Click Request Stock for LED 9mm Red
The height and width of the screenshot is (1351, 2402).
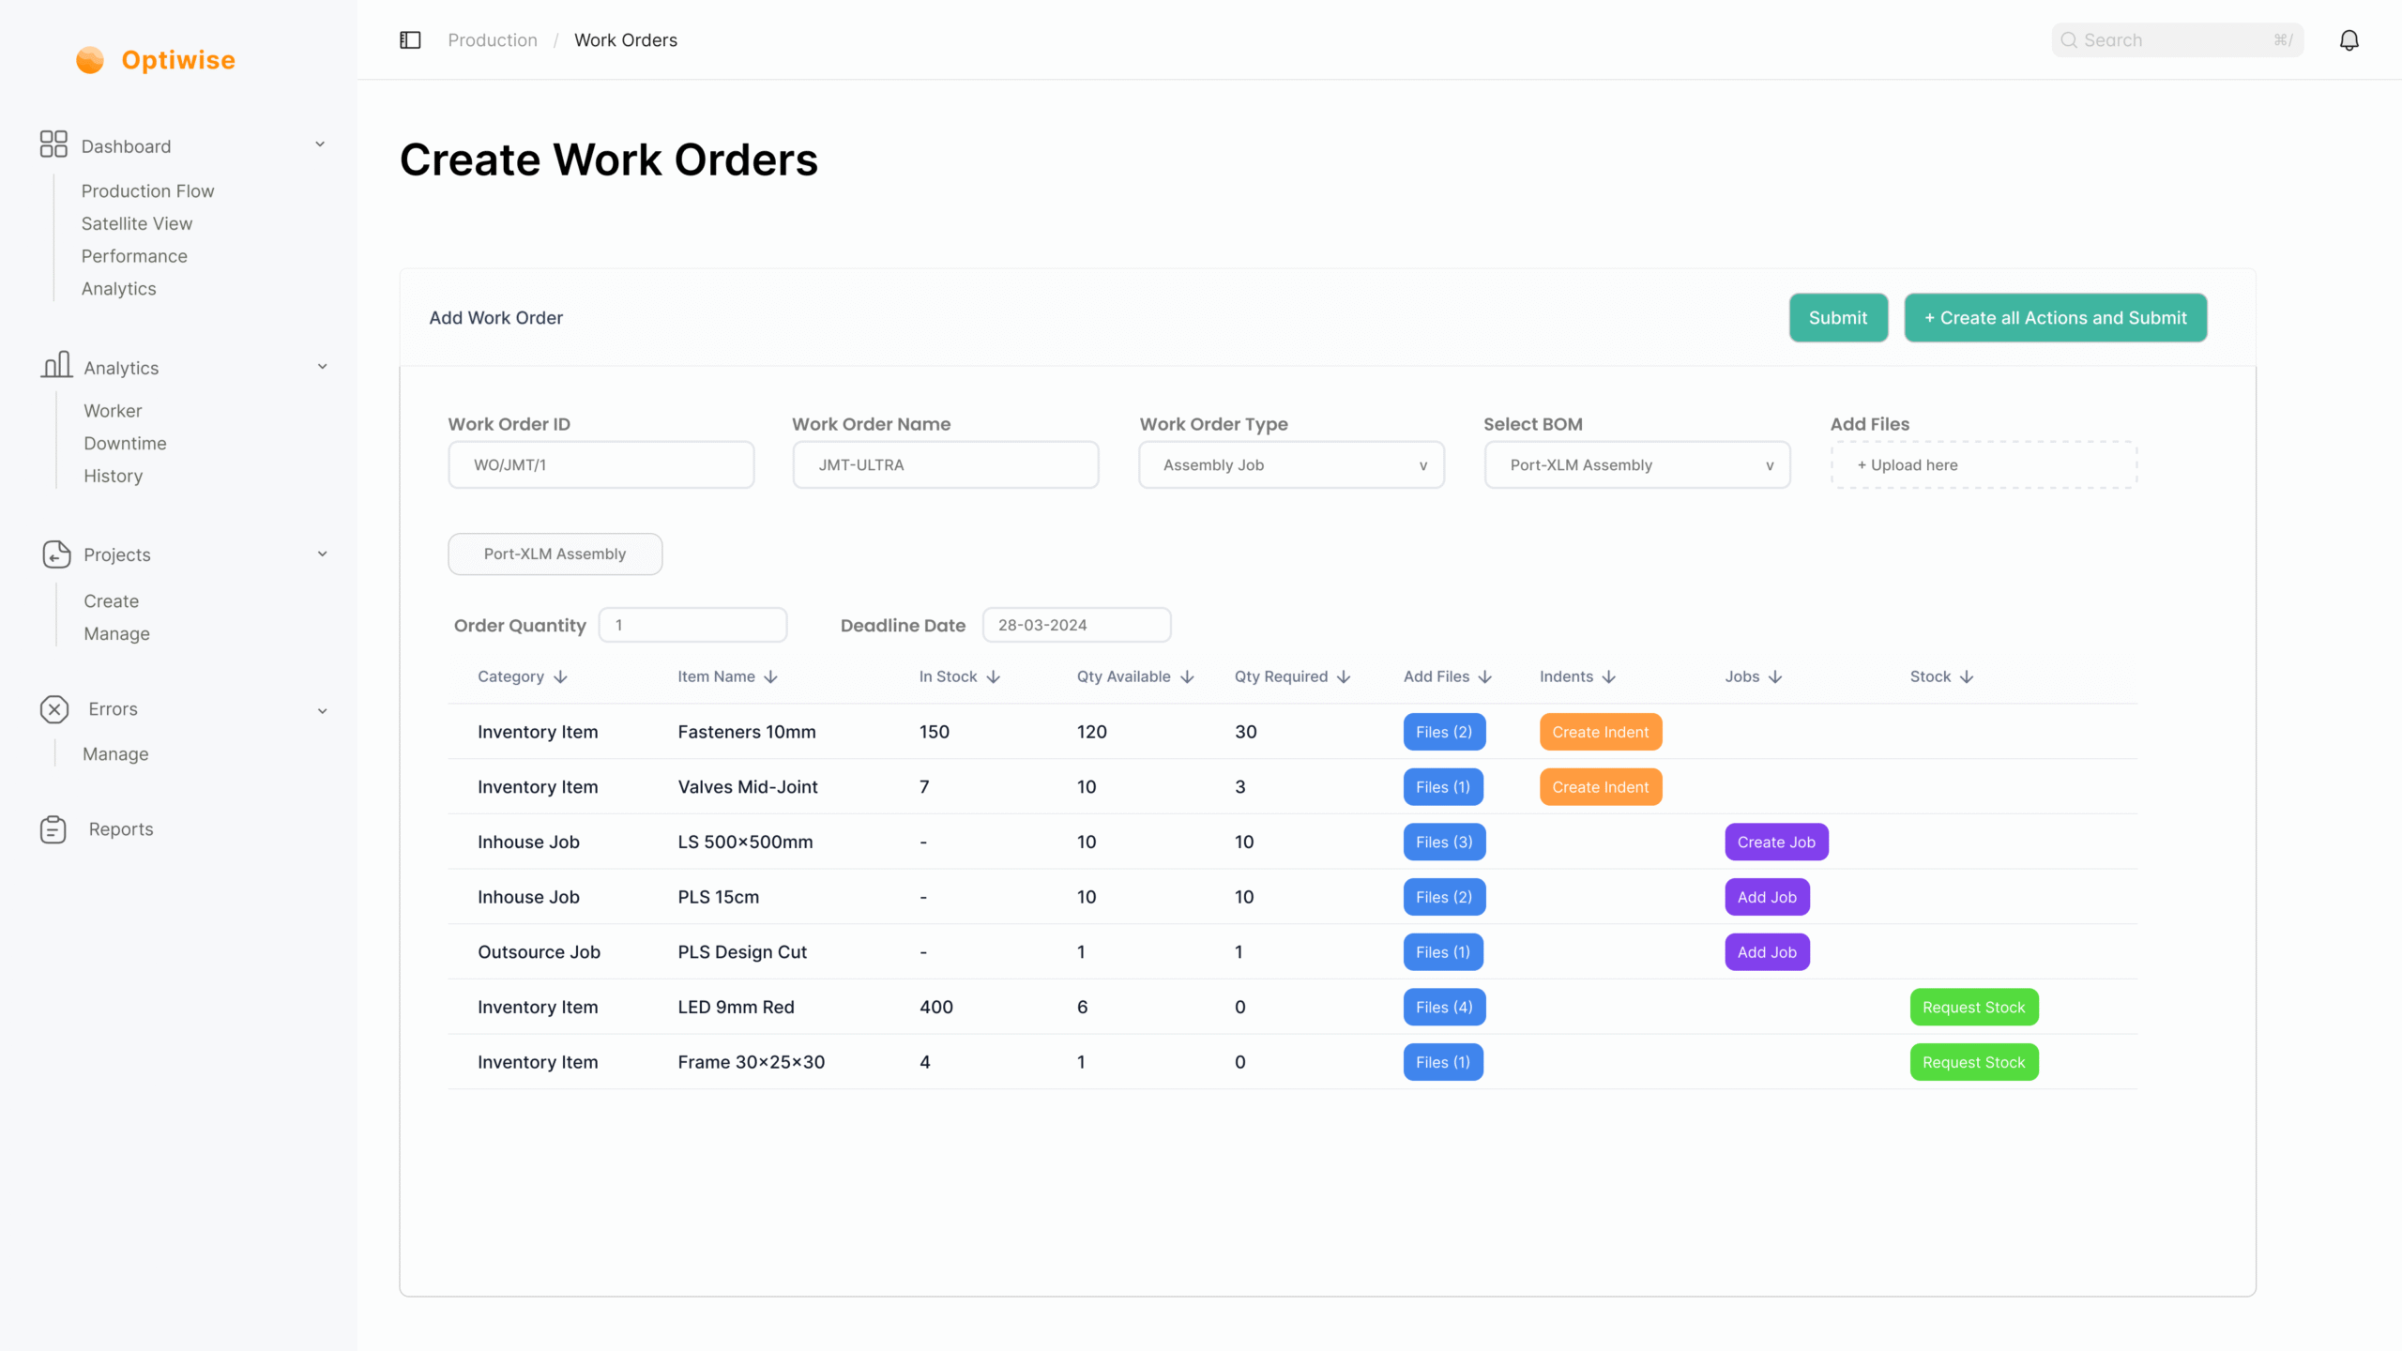[x=1973, y=1008]
